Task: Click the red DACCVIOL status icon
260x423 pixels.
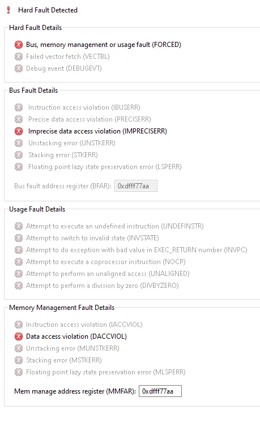Action: pos(19,336)
